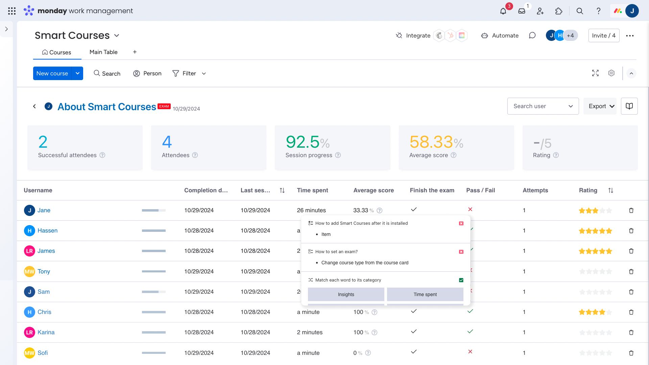Expand the Filter options chevron
The image size is (649, 365).
(x=204, y=74)
